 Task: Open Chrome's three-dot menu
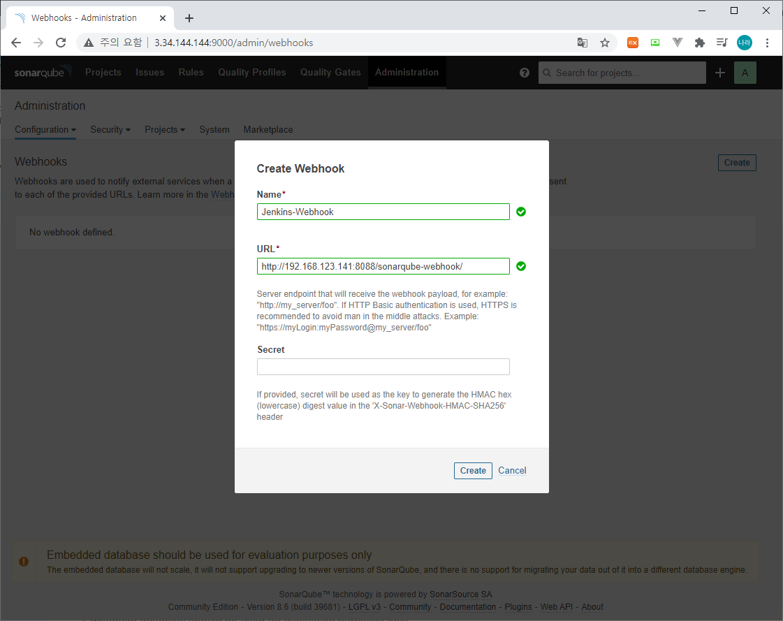pos(767,43)
